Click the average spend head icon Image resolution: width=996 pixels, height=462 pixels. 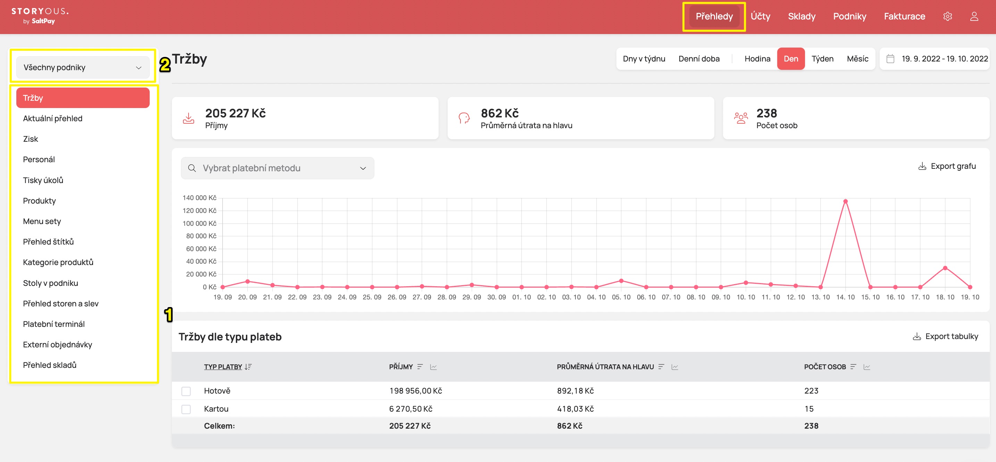coord(464,118)
